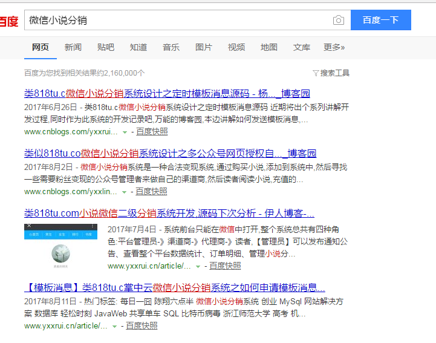This screenshot has height=343, width=436.
Task: Focus the search box containing 微信小说分销
Action: [187, 20]
